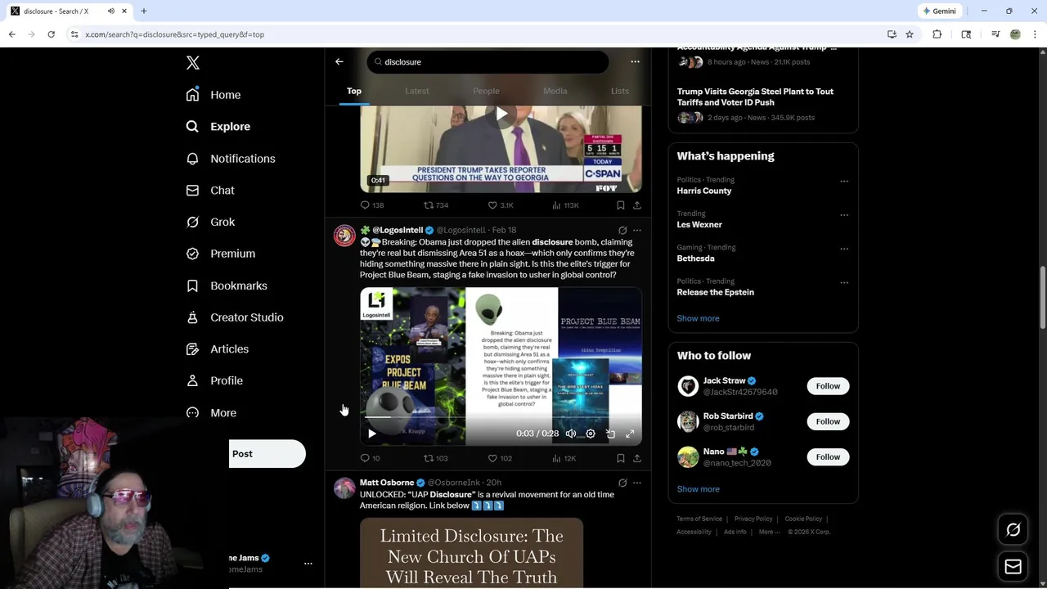Show more trends under What's happening
This screenshot has height=589, width=1047.
coord(698,318)
